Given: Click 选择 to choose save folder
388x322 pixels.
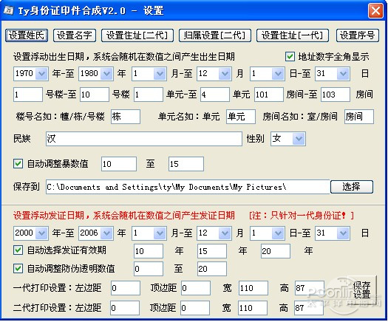Looking at the screenshot, I should [x=352, y=187].
